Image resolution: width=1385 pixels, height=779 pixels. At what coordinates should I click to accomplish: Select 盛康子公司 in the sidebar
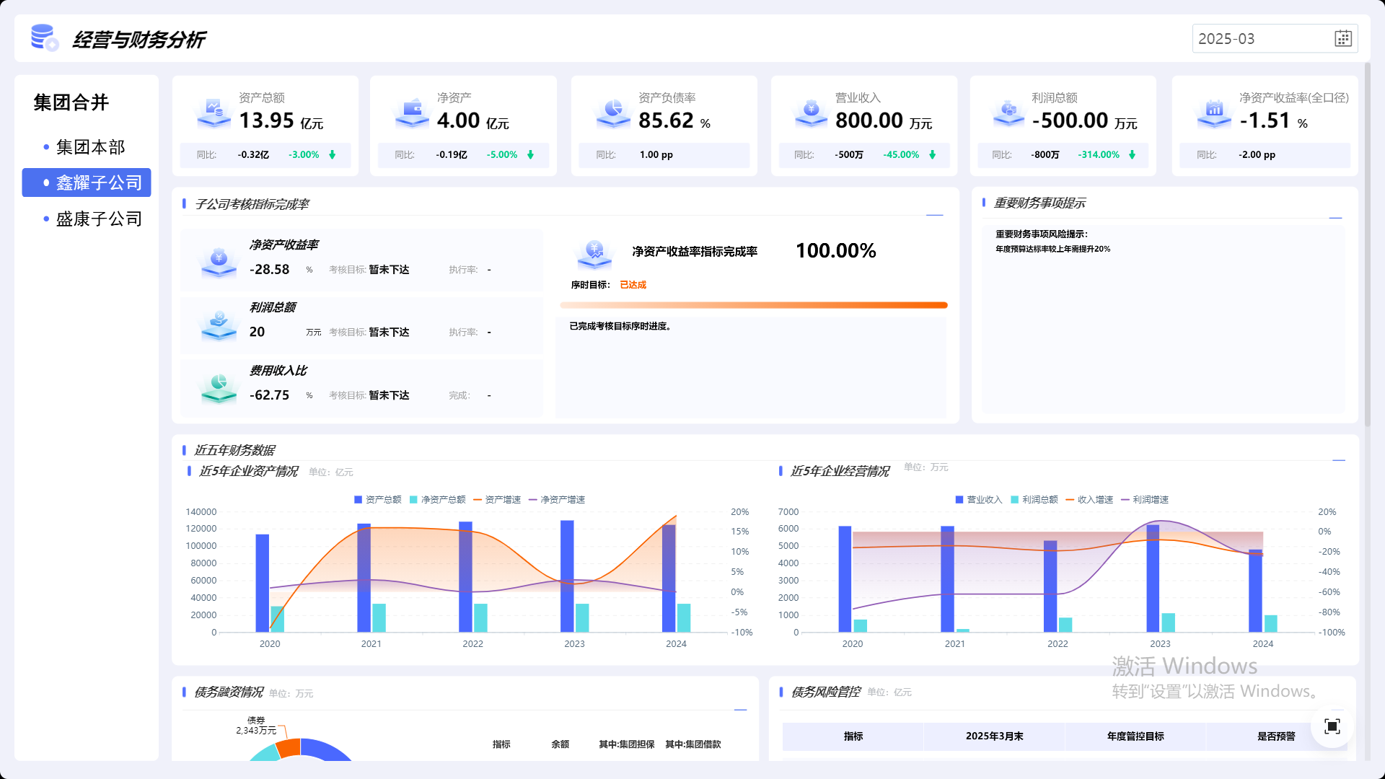pyautogui.click(x=99, y=219)
